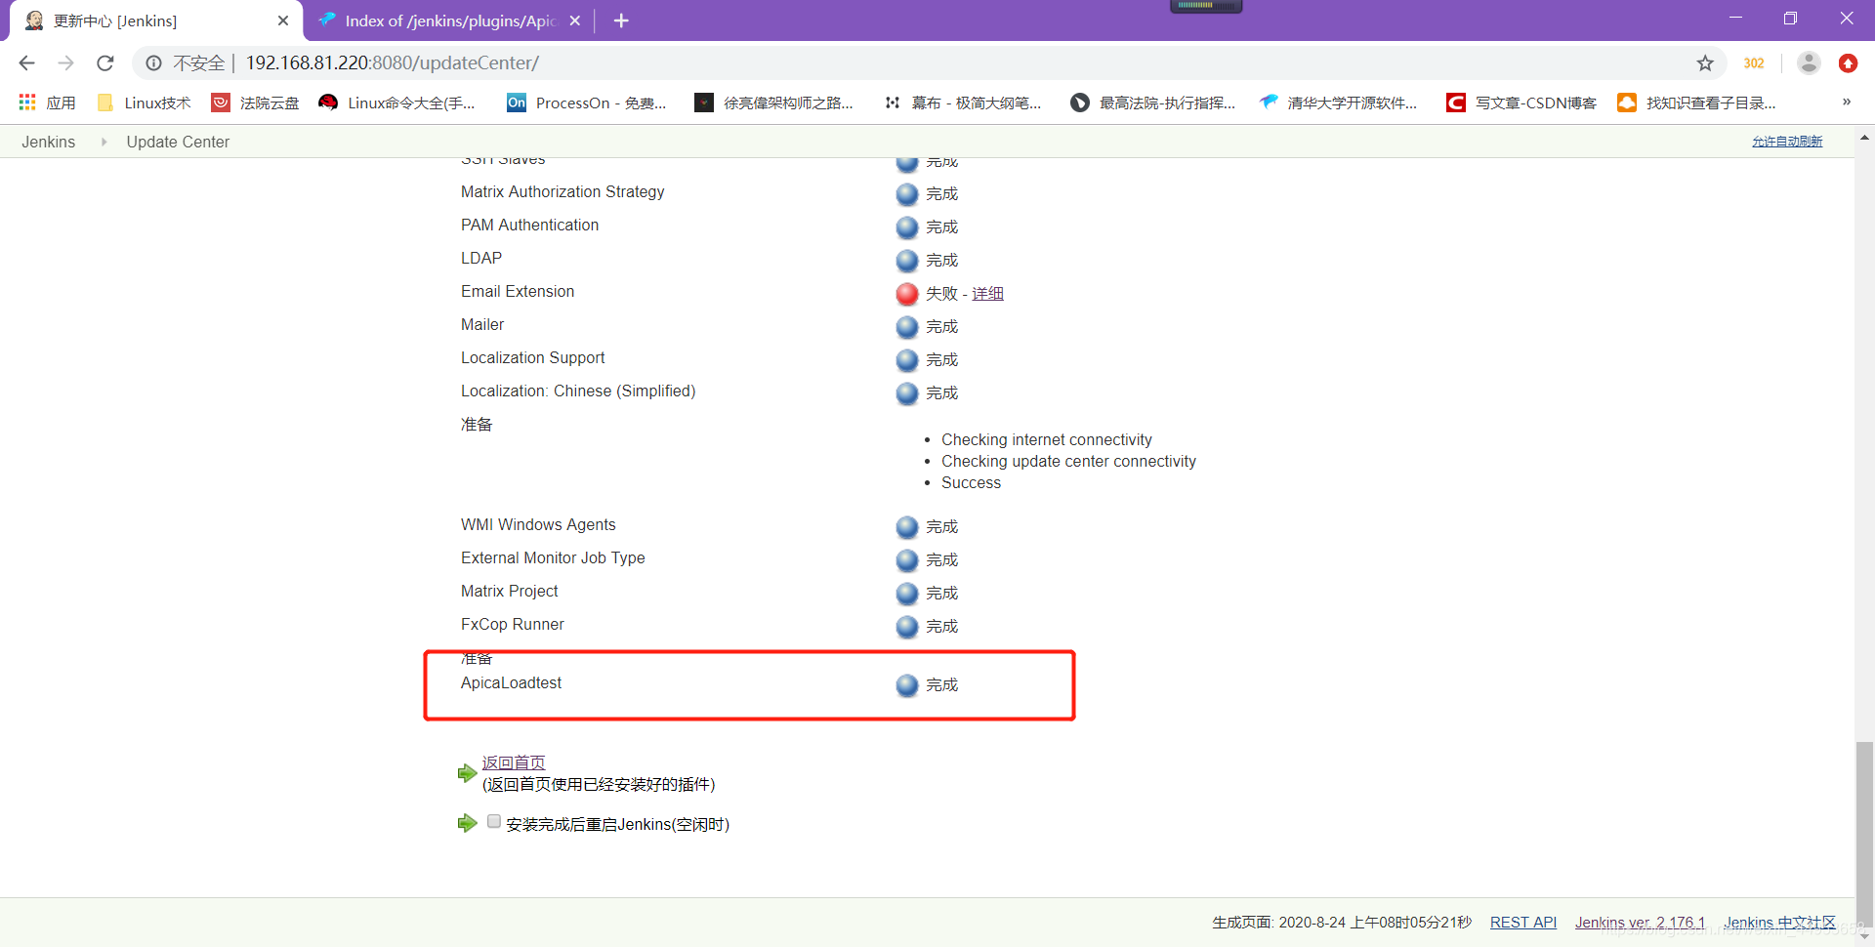The height and width of the screenshot is (947, 1875).
Task: Click the ApicaLoadtest plugin name
Action: (511, 682)
